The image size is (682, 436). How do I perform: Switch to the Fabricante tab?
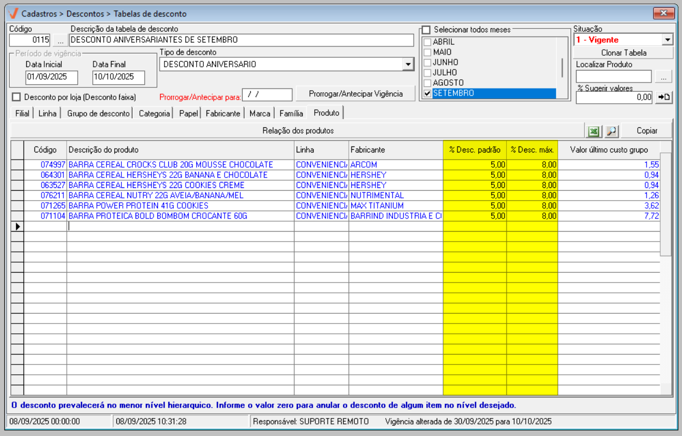pyautogui.click(x=222, y=114)
